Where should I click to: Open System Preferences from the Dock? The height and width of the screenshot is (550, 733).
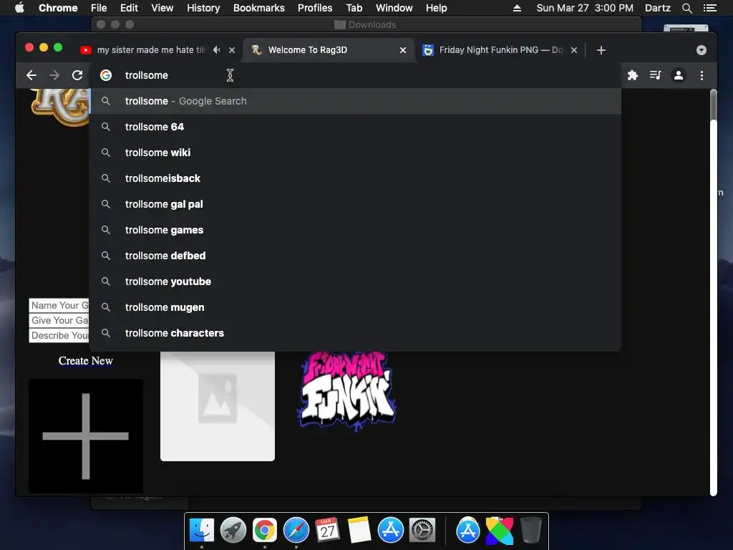point(422,531)
